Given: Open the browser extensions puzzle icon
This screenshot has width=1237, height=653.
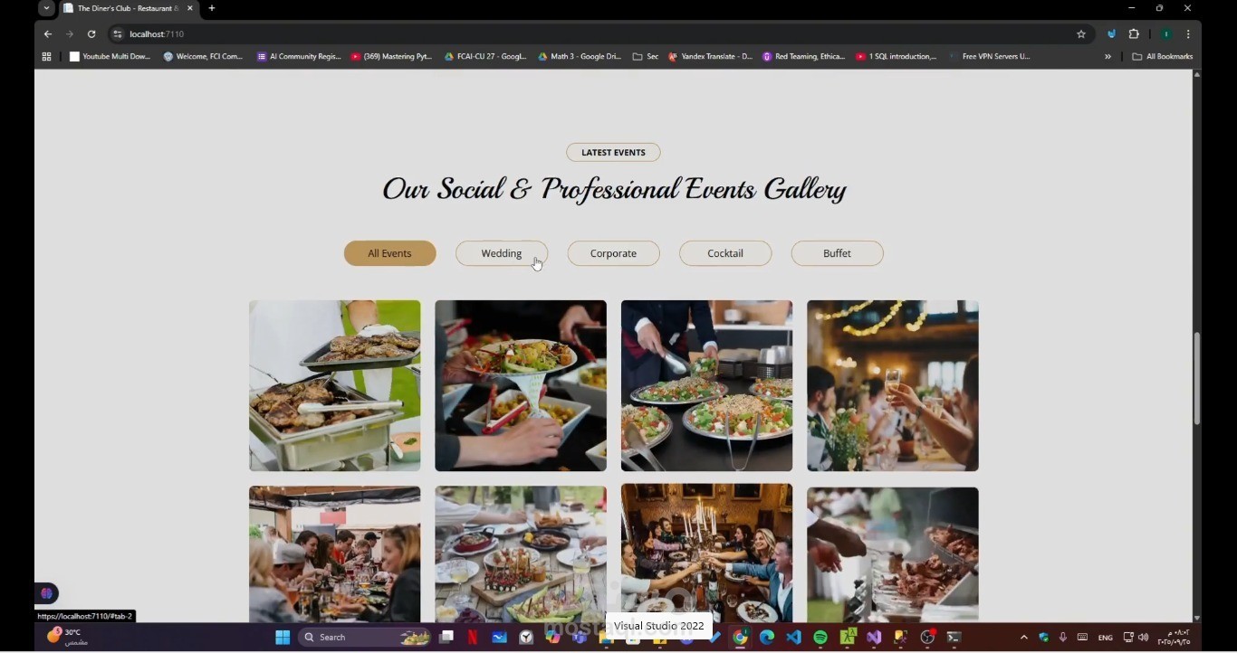Looking at the screenshot, I should click(1134, 34).
